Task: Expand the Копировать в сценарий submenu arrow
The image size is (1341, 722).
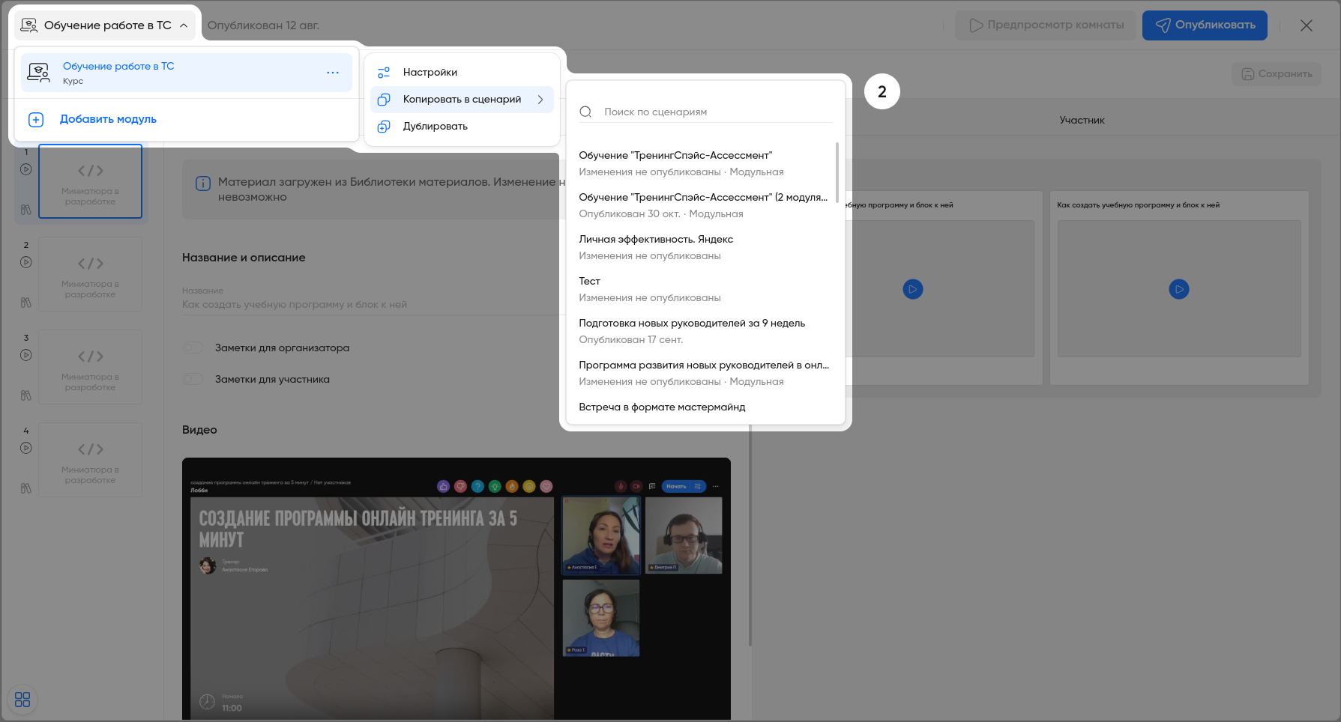Action: point(540,100)
